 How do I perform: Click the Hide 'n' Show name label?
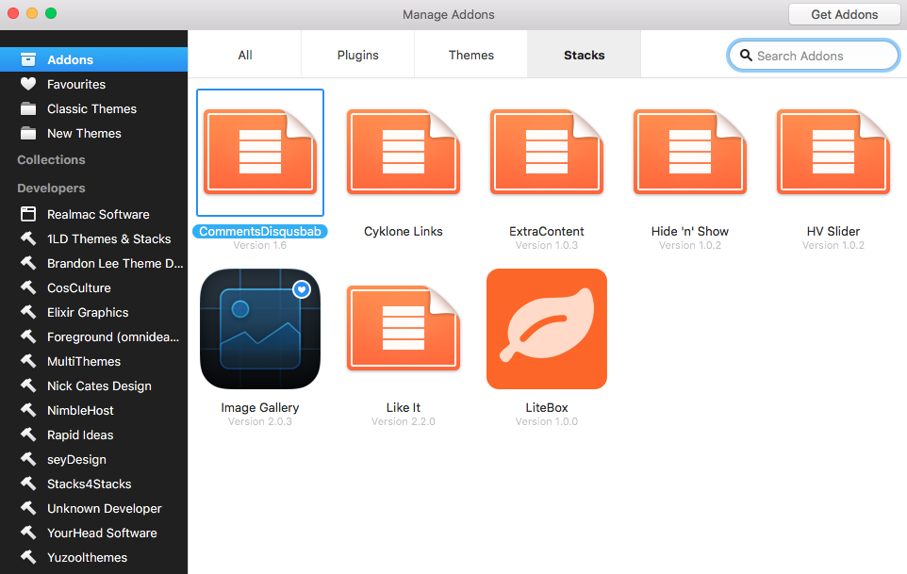[690, 231]
